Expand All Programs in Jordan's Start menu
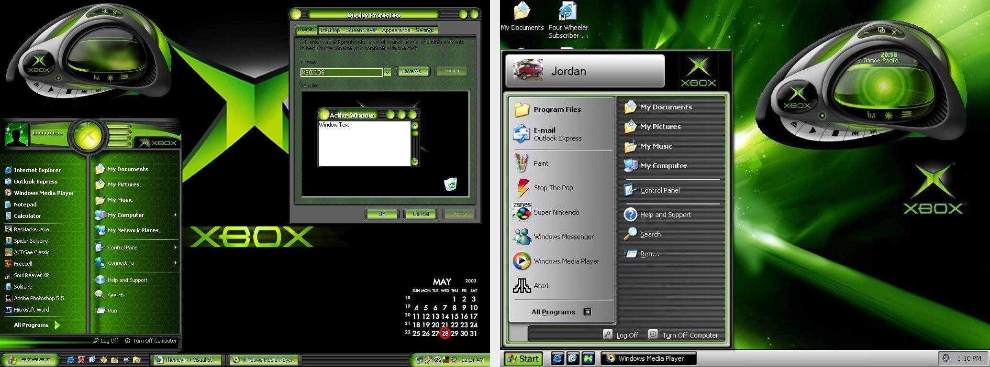This screenshot has width=990, height=367. click(561, 312)
